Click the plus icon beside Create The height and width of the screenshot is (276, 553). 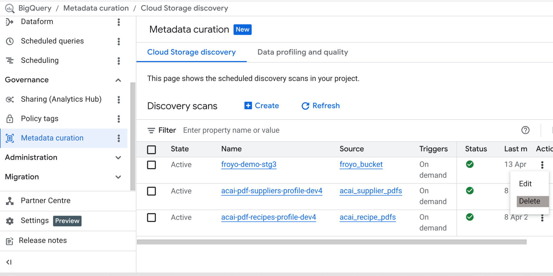click(248, 105)
